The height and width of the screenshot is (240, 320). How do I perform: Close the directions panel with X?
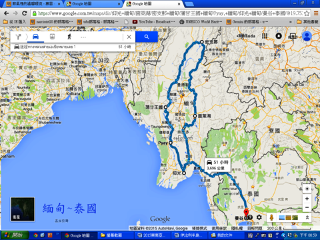tap(129, 37)
